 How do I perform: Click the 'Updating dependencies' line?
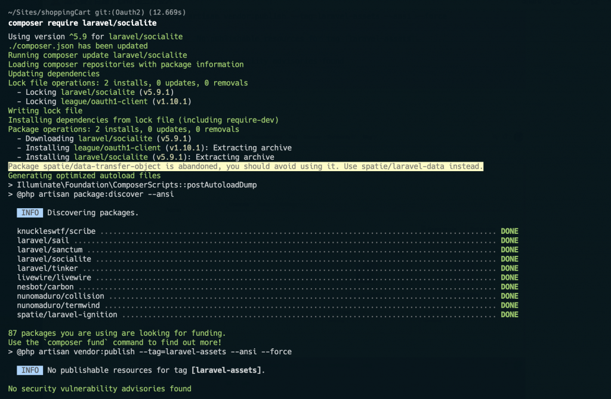click(x=54, y=74)
